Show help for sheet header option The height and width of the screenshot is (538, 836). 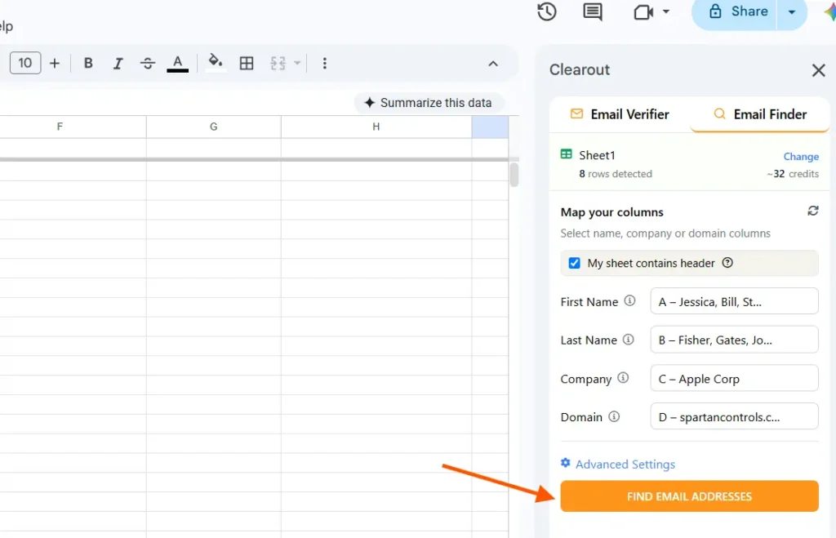point(727,262)
